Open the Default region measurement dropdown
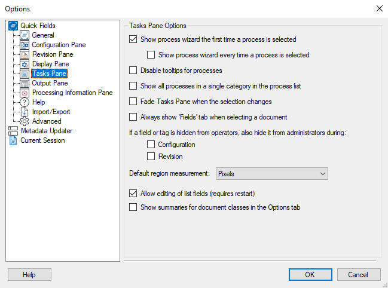The height and width of the screenshot is (288, 388). pyautogui.click(x=272, y=174)
